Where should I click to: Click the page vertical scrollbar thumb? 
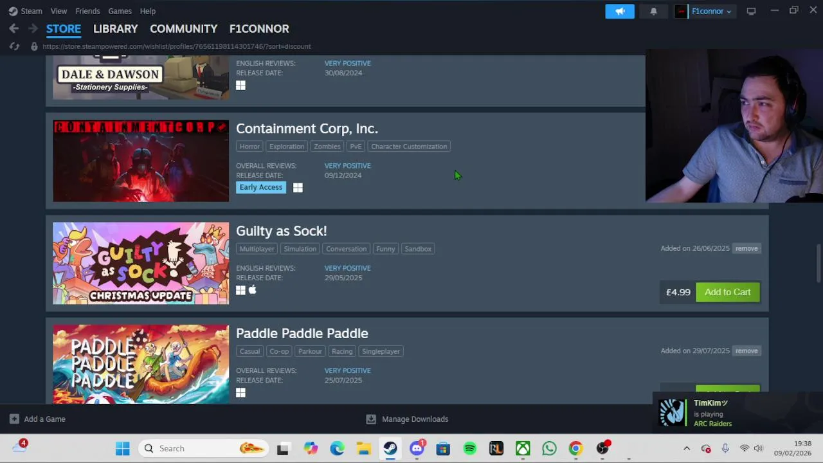[819, 262]
